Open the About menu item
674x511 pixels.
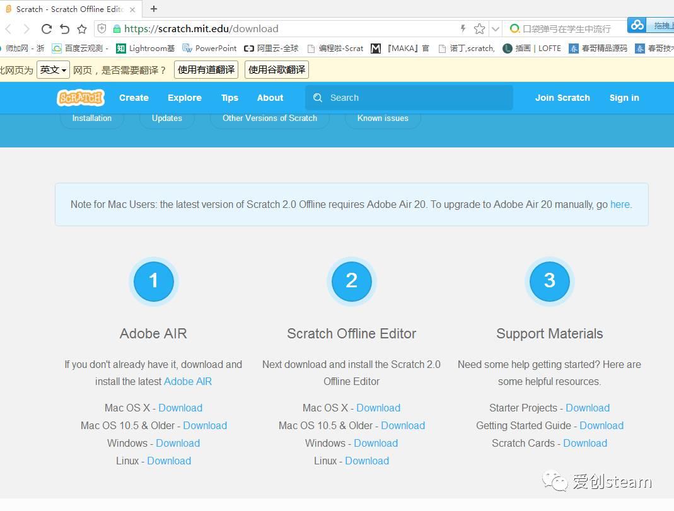(x=270, y=98)
